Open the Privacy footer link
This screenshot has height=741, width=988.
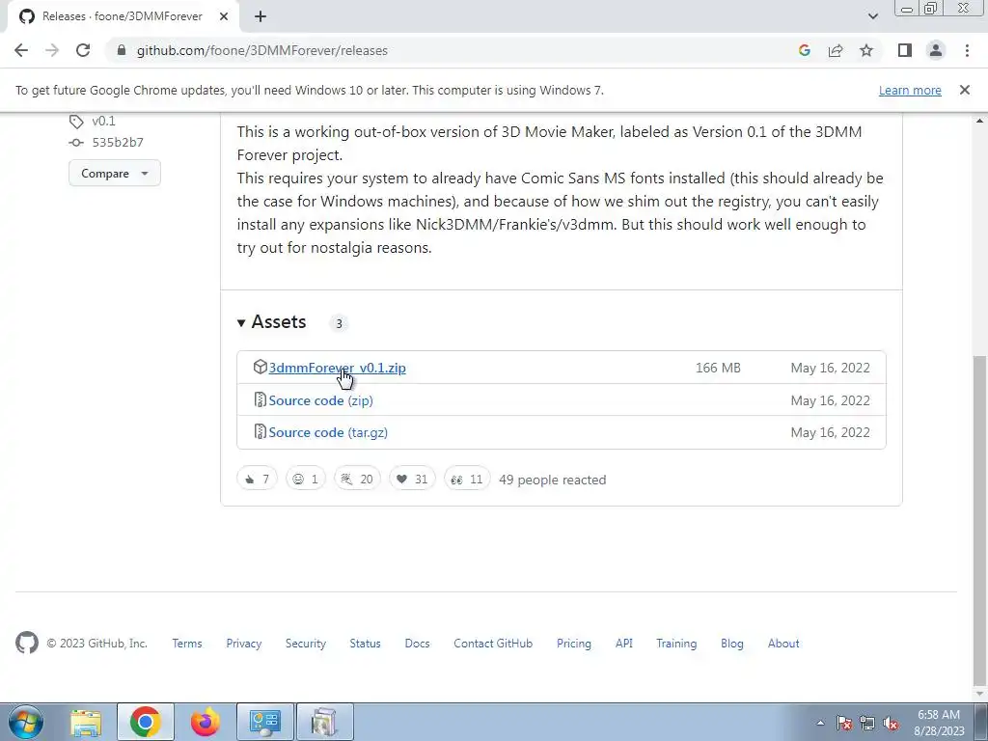click(x=244, y=644)
